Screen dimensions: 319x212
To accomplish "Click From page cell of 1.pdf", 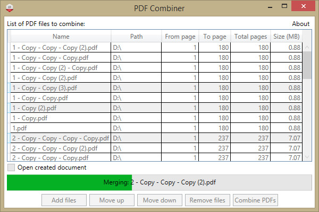I will click(180, 128).
